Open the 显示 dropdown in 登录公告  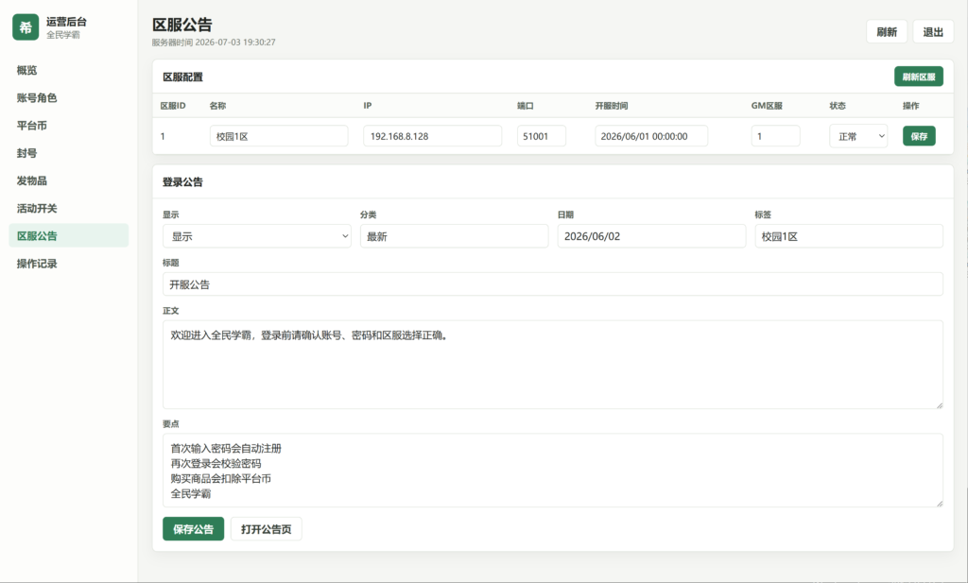tap(257, 236)
